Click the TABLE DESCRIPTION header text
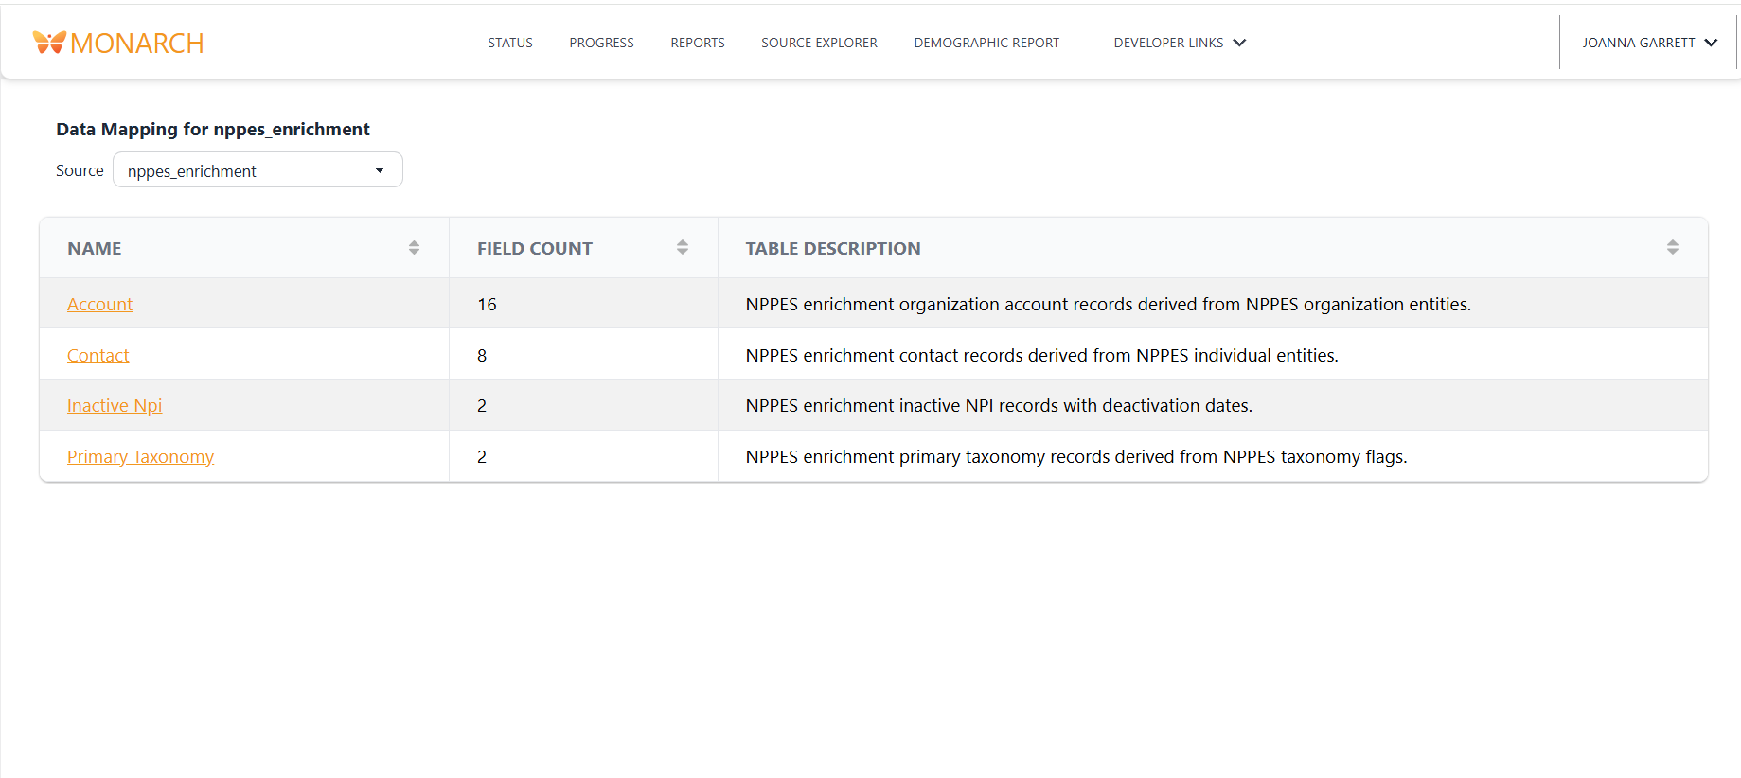 click(833, 249)
